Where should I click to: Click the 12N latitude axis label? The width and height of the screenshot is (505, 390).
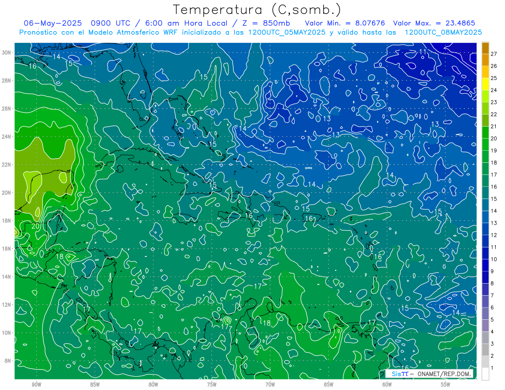tap(6, 305)
